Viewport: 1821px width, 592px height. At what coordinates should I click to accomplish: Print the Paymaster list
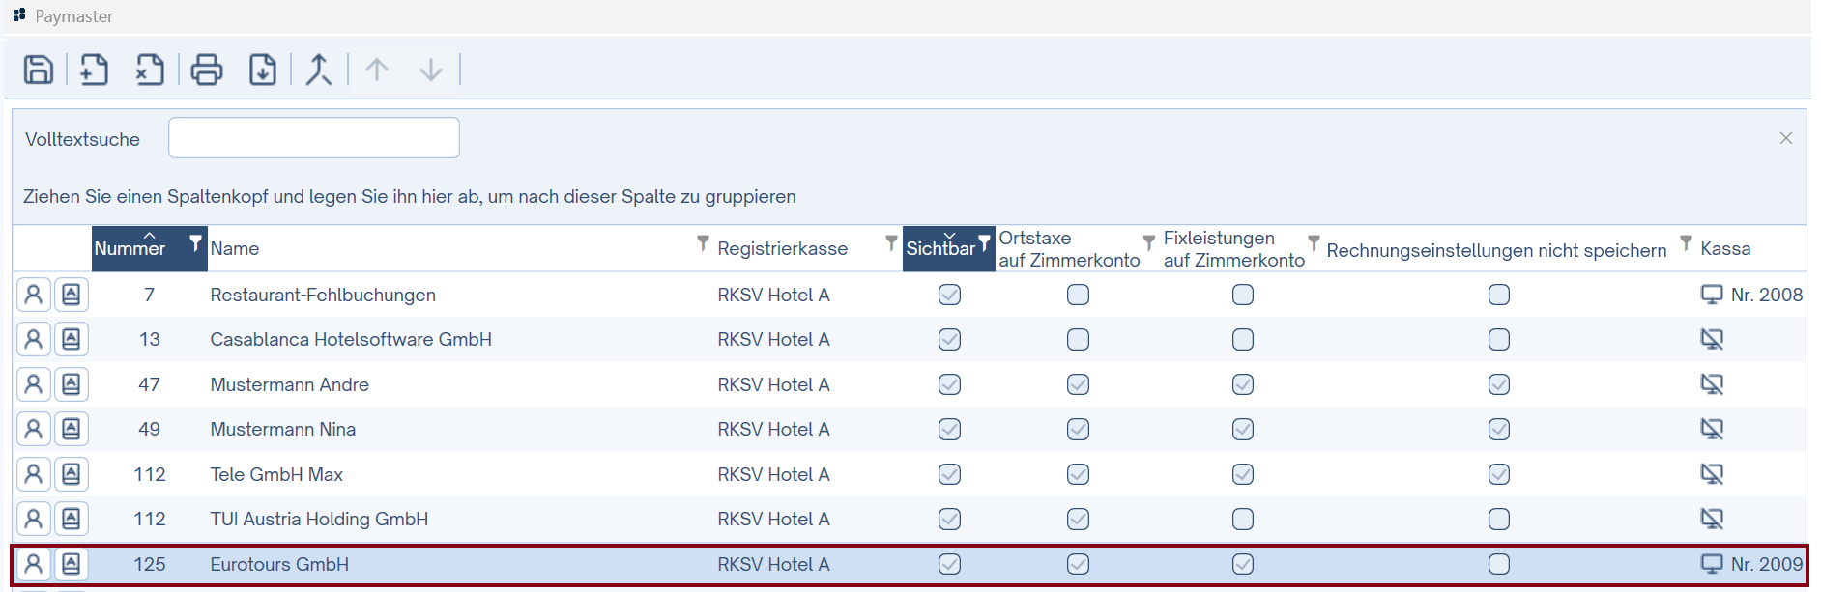coord(207,70)
